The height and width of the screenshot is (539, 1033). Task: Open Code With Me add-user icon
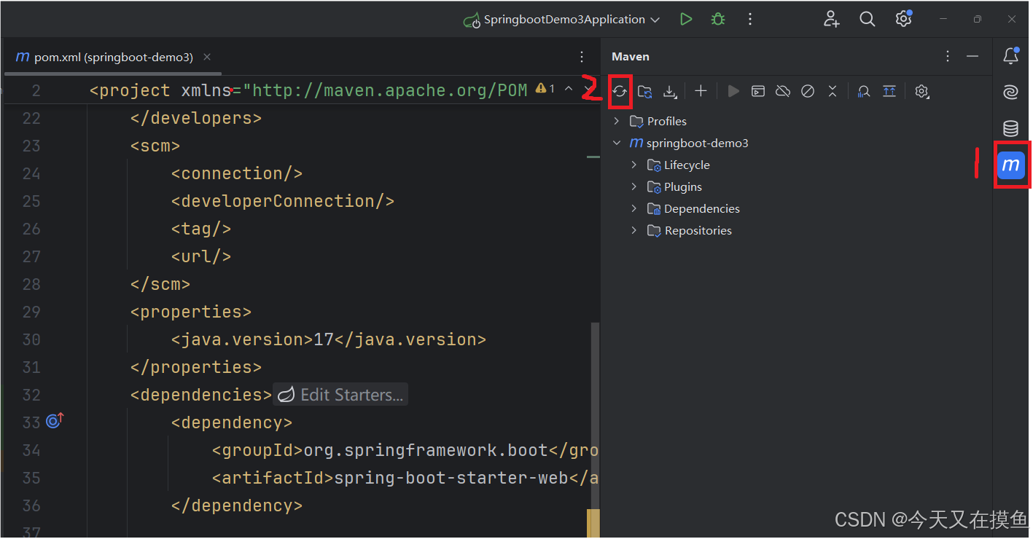831,20
